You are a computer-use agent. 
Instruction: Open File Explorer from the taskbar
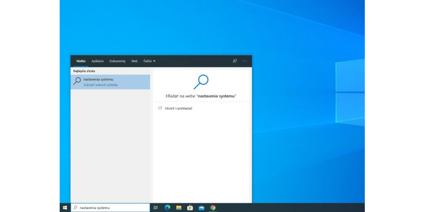178,207
